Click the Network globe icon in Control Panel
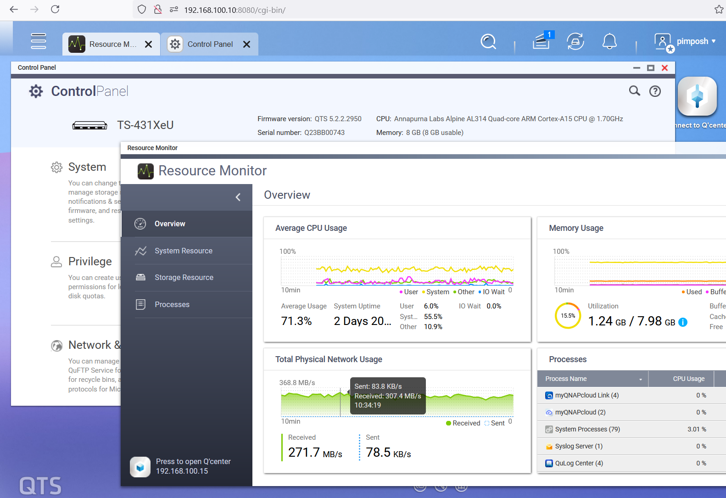The height and width of the screenshot is (498, 726). pyautogui.click(x=56, y=346)
